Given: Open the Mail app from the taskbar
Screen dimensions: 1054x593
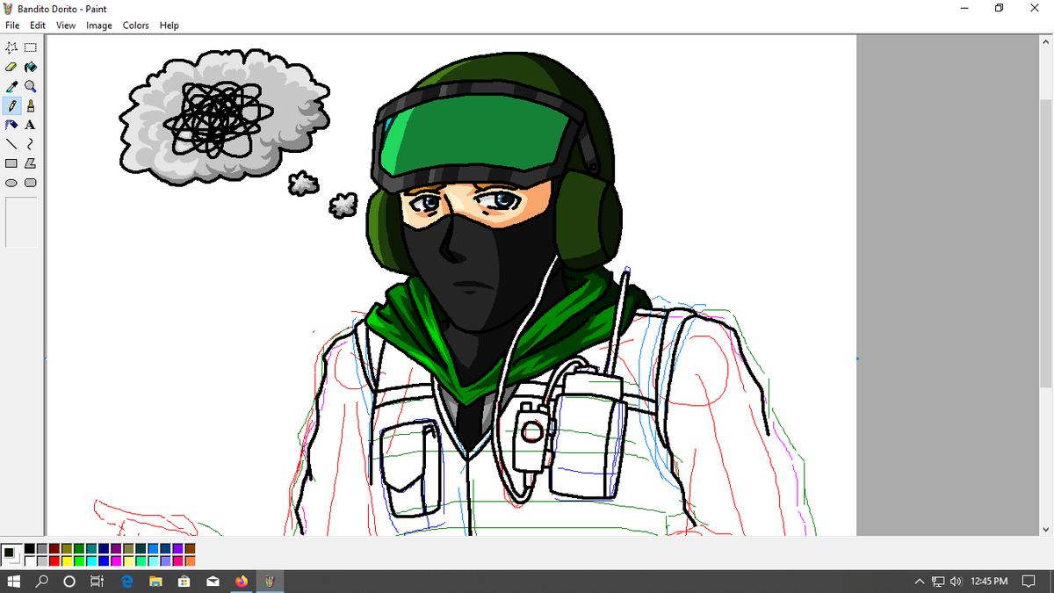Looking at the screenshot, I should click(212, 582).
